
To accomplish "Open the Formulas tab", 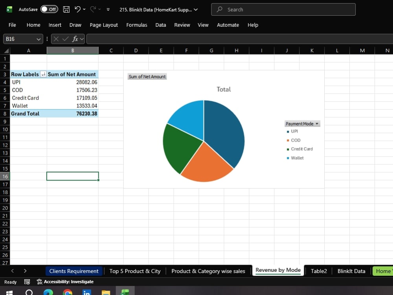I will pyautogui.click(x=137, y=25).
